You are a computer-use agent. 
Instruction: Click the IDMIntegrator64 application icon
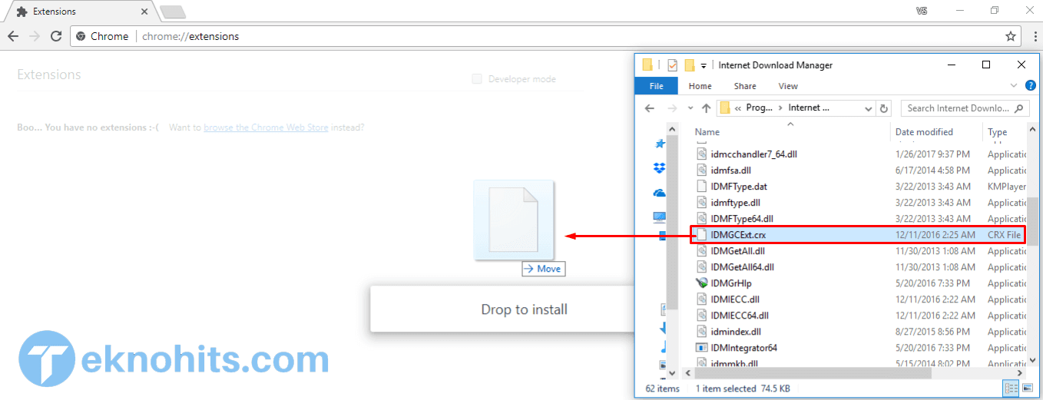701,348
